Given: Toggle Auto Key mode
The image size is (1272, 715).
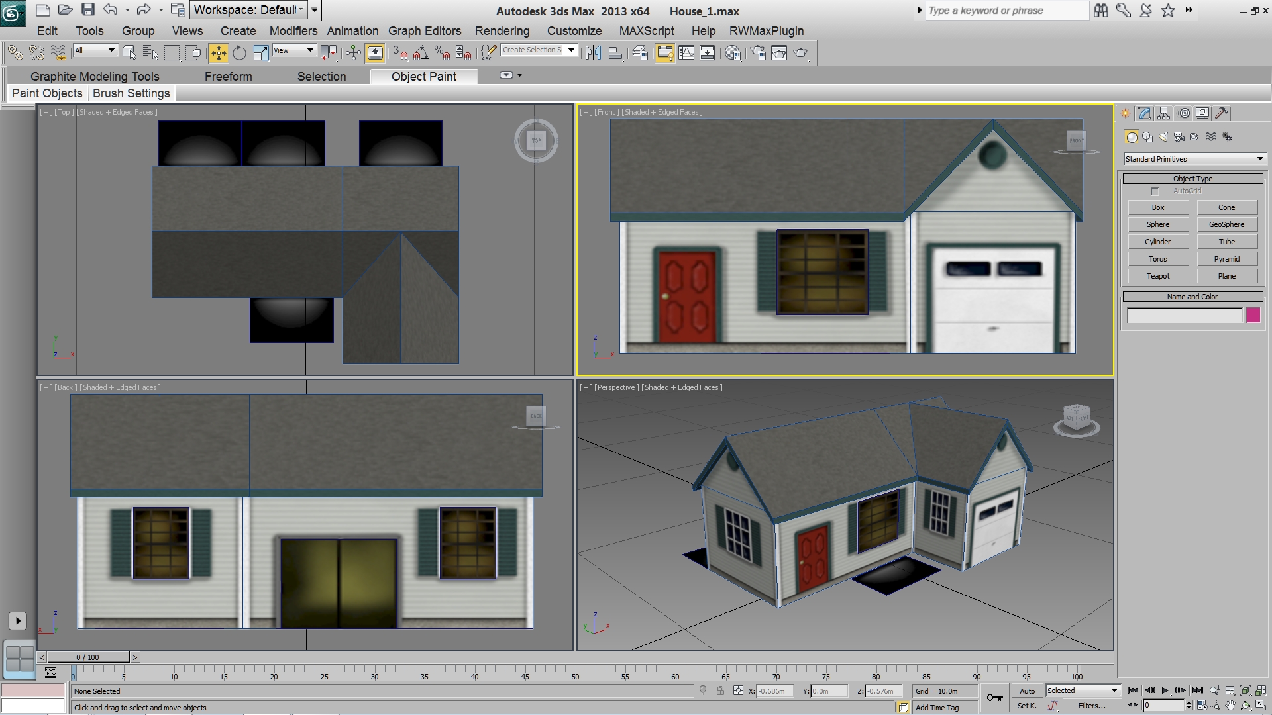Looking at the screenshot, I should [x=1027, y=691].
